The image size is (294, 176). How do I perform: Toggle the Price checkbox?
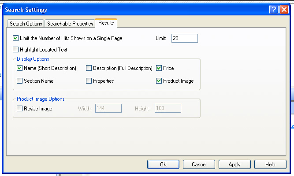(x=159, y=68)
